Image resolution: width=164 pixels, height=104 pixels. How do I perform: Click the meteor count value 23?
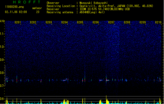[x=38, y=12]
